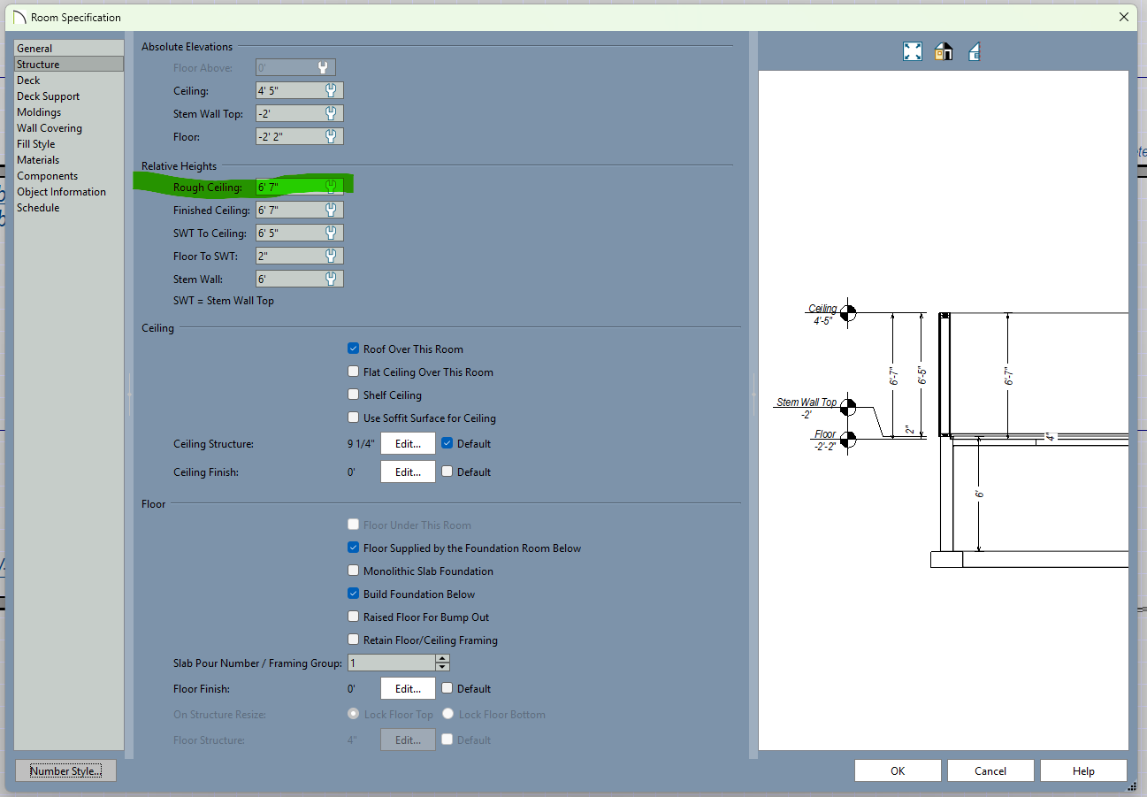This screenshot has width=1147, height=797.
Task: Click the wrench icon in Ceiling elevation field
Action: tap(331, 90)
